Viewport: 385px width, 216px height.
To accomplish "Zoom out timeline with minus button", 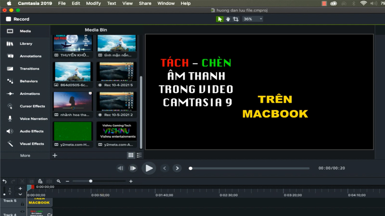I will point(67,181).
